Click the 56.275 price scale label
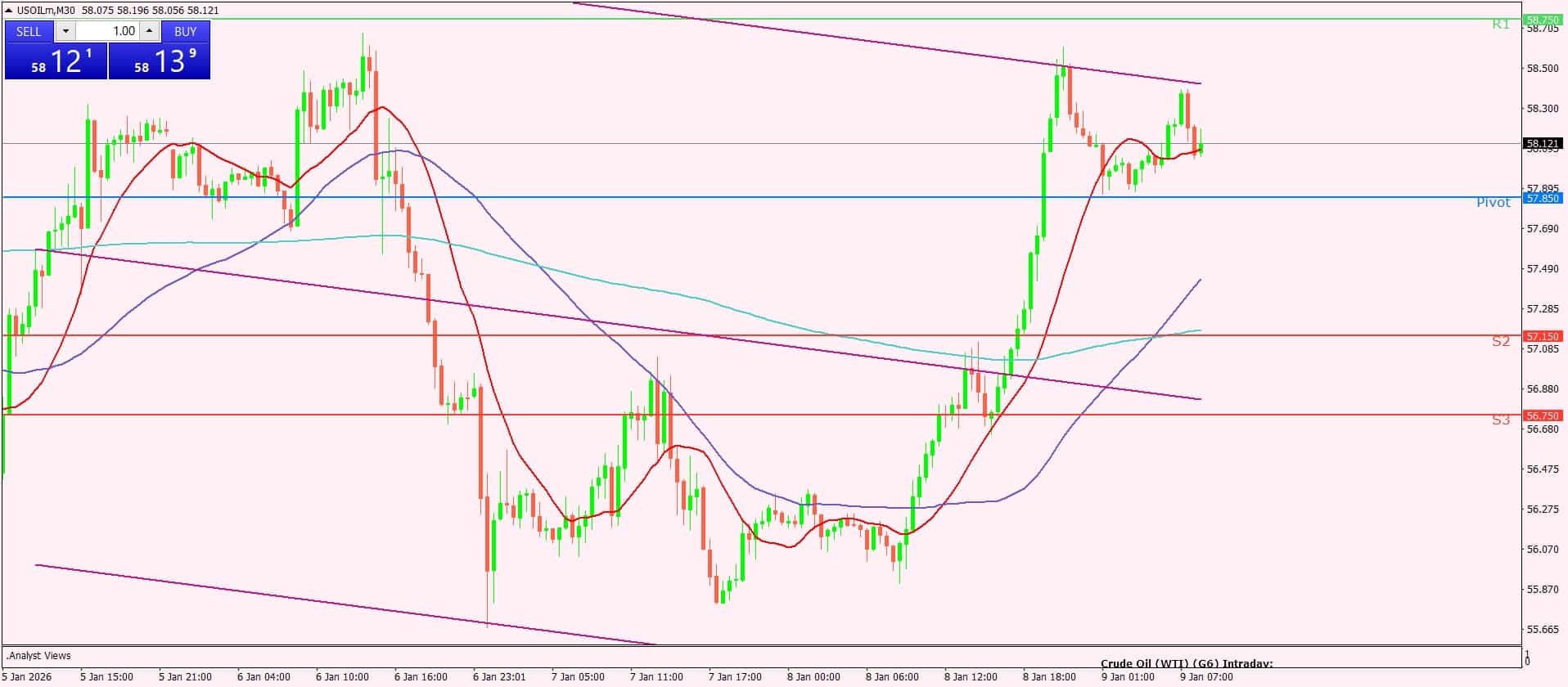 pyautogui.click(x=1543, y=510)
